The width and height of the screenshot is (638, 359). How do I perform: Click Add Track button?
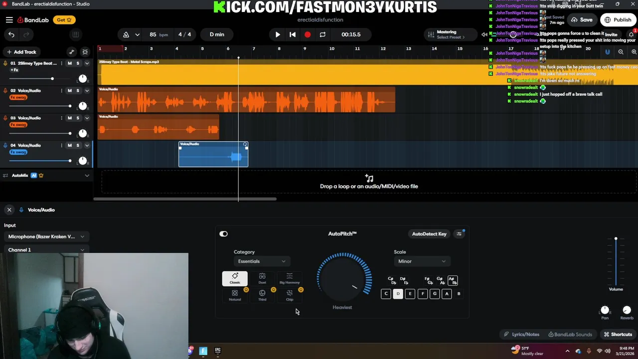pyautogui.click(x=21, y=52)
